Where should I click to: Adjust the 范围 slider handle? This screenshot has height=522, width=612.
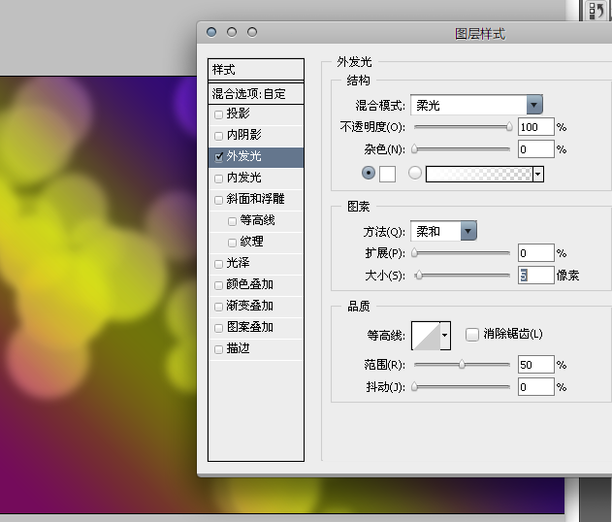(x=462, y=364)
